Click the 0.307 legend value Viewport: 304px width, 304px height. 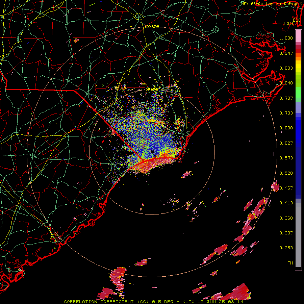tap(286, 233)
